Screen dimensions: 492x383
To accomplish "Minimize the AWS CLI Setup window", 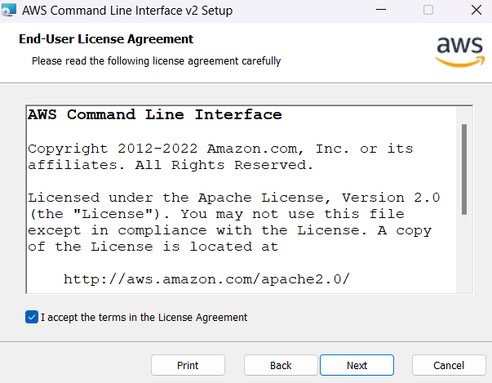I will (x=380, y=11).
